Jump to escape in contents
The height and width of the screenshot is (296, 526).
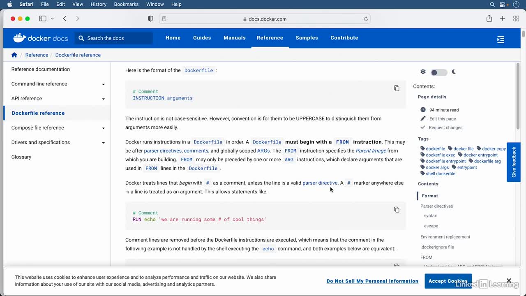[x=431, y=226]
